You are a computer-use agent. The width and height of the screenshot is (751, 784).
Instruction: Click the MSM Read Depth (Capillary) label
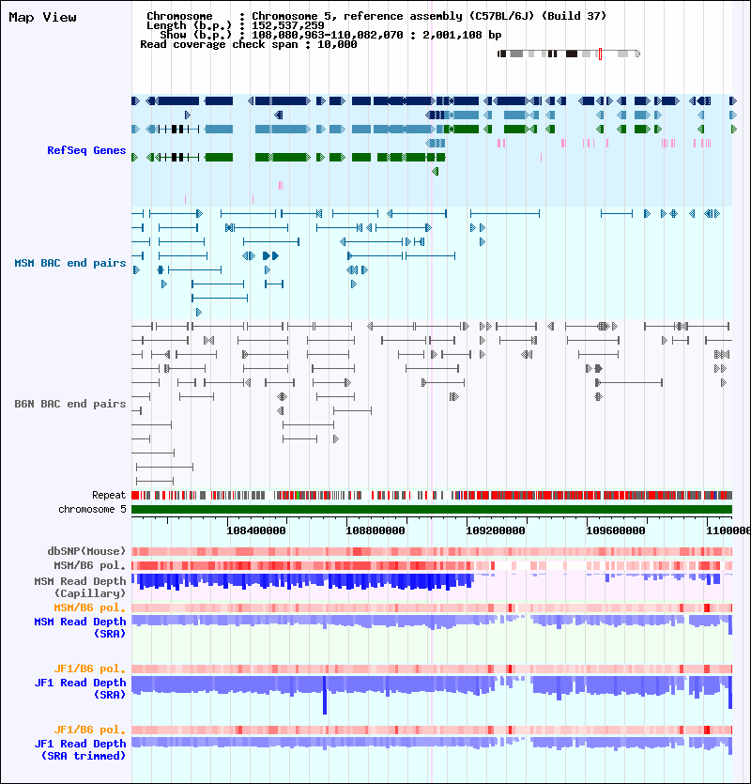pyautogui.click(x=80, y=588)
